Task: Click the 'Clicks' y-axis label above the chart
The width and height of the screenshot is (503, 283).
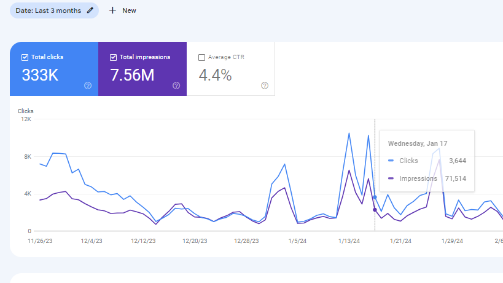Action: pos(25,111)
